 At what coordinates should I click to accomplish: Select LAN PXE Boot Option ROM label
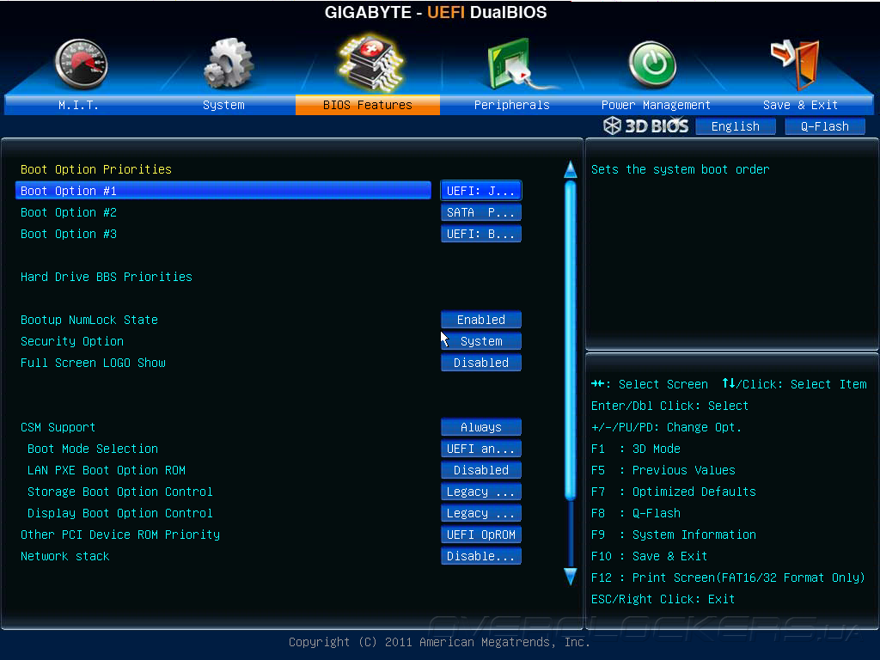[x=107, y=470]
